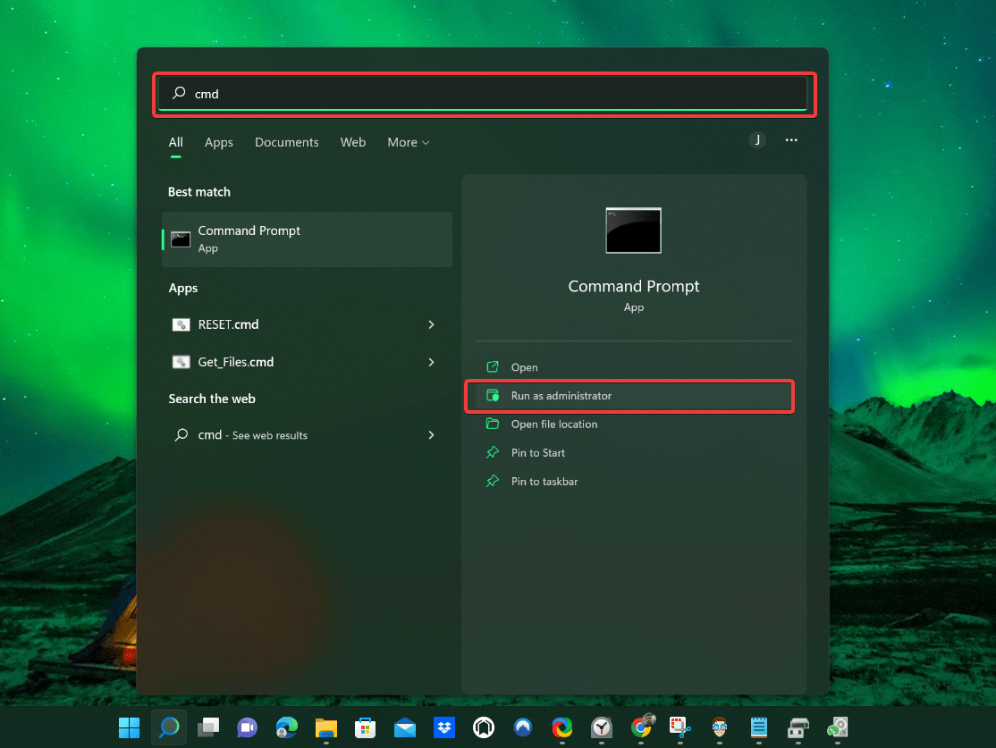Open Google Chrome from the taskbar
Viewport: 996px width, 748px height.
(641, 727)
